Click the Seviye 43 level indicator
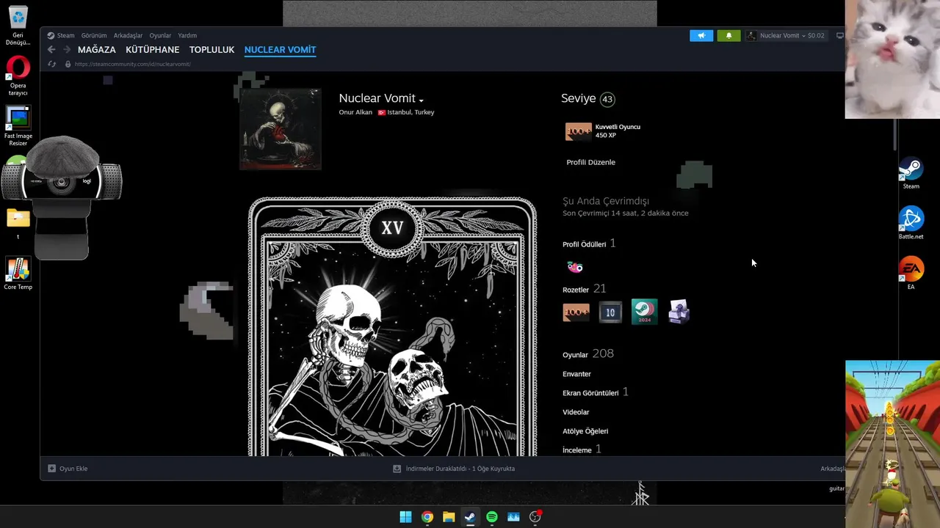940x528 pixels. pos(587,98)
